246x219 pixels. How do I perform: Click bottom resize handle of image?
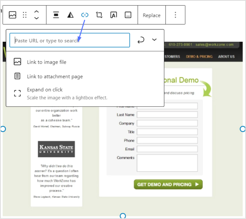(123, 216)
